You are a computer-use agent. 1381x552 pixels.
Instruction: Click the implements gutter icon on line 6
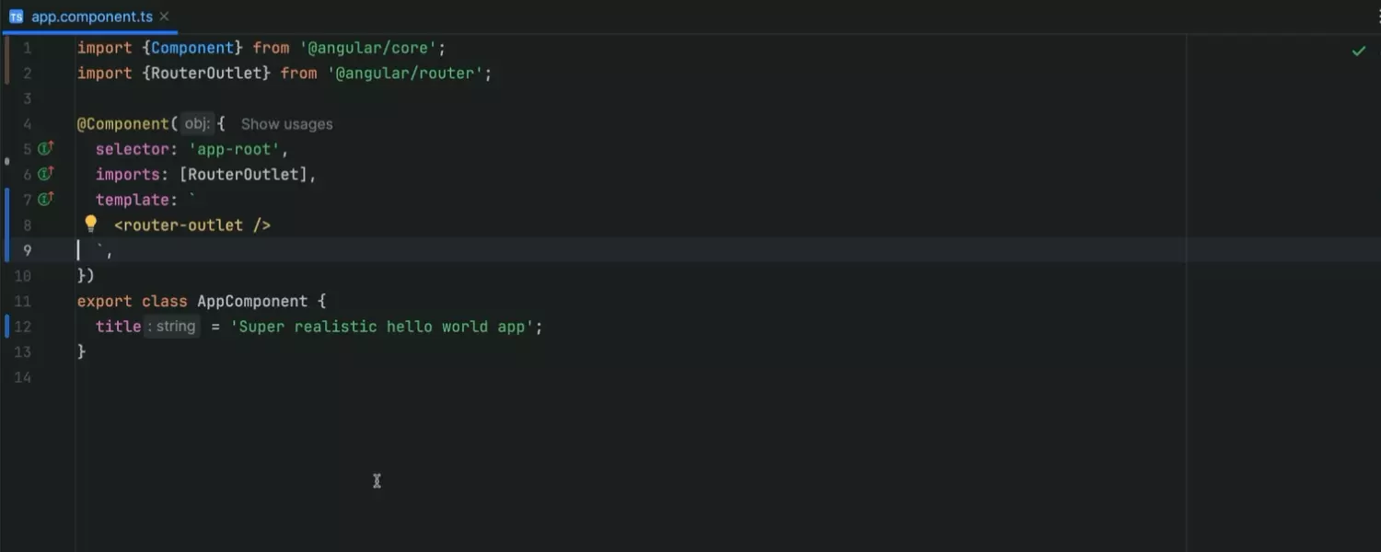point(45,174)
